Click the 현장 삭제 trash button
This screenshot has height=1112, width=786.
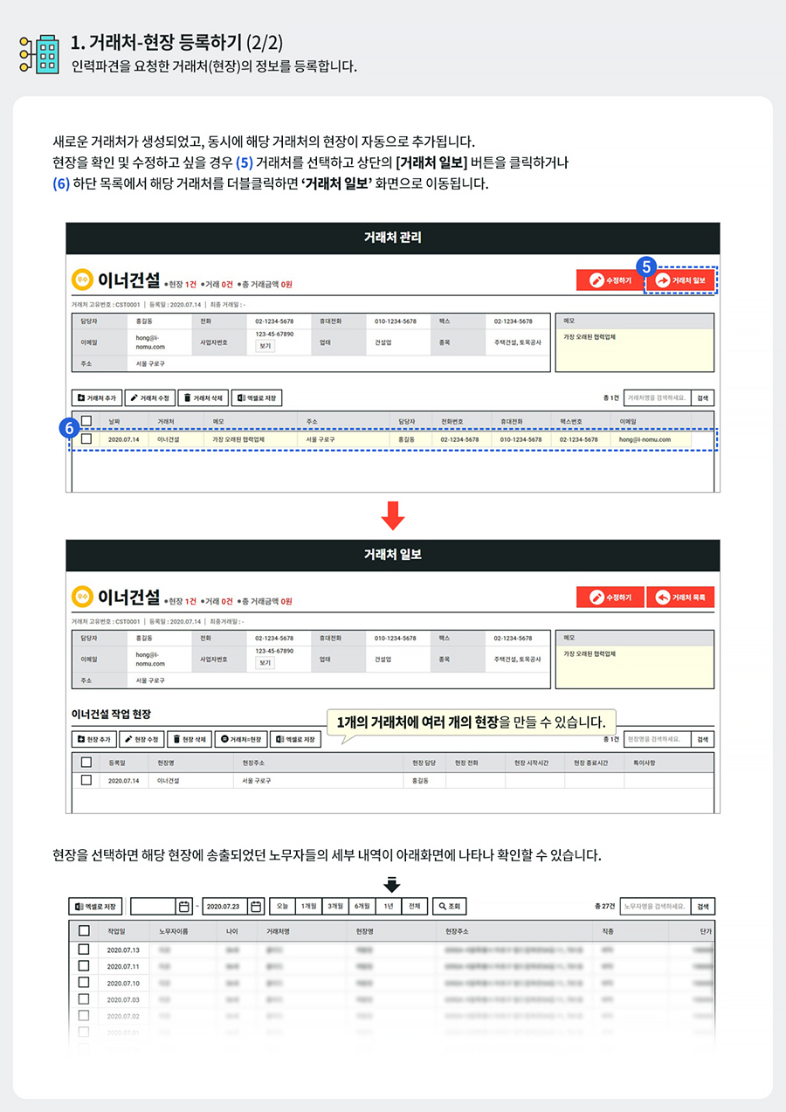[x=189, y=739]
